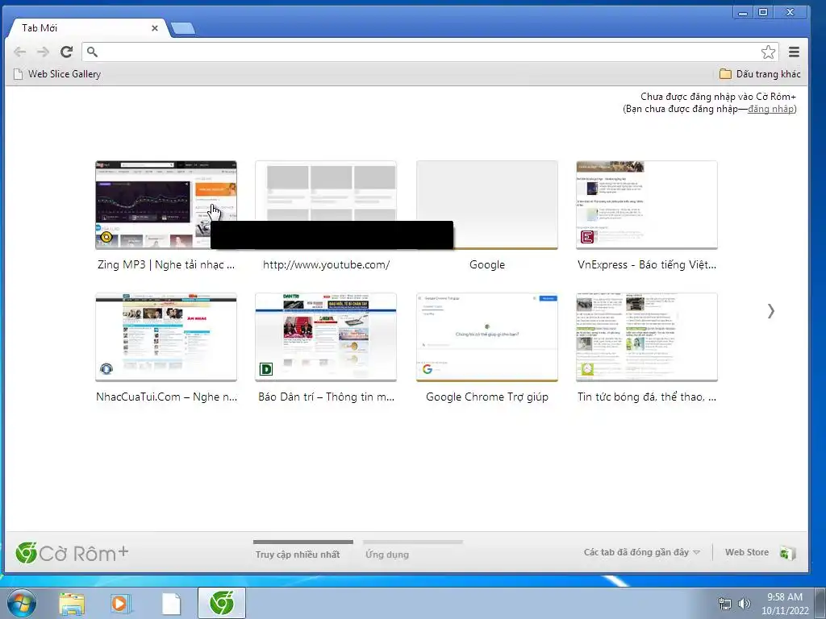
Task: Launch Windows Media Player from taskbar
Action: pyautogui.click(x=121, y=604)
